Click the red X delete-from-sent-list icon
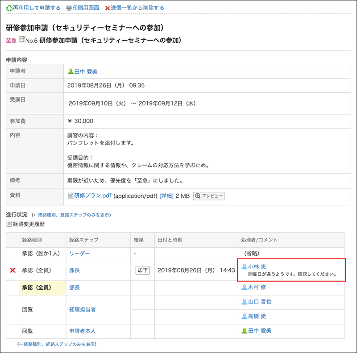Screen dimensions: 357x353 coord(107,8)
